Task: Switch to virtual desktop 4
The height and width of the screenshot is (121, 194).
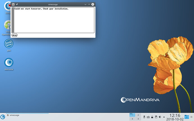Action: [x=138, y=119]
